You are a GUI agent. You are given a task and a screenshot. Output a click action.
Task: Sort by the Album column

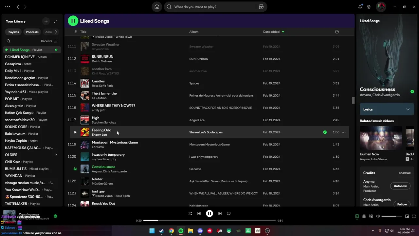pos(194,32)
